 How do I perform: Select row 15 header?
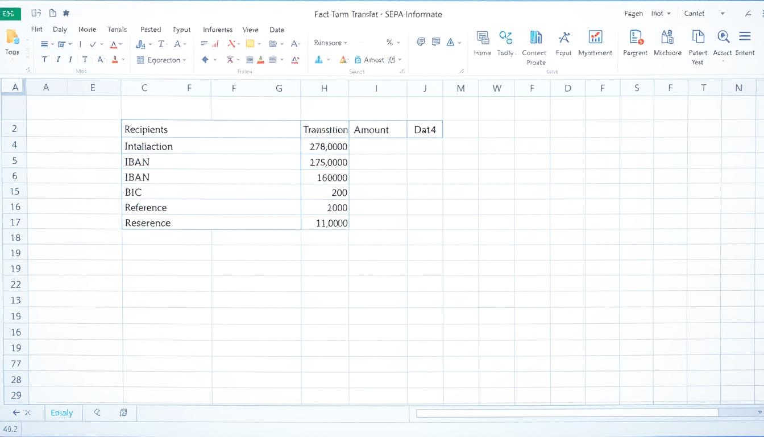15,192
